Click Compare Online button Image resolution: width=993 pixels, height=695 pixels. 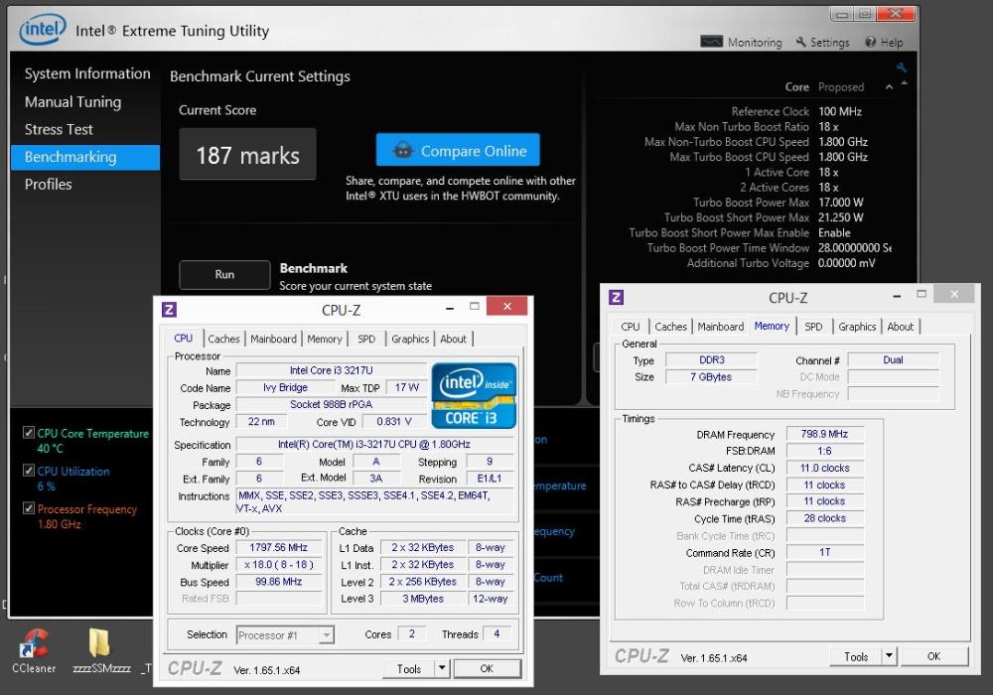[x=458, y=150]
